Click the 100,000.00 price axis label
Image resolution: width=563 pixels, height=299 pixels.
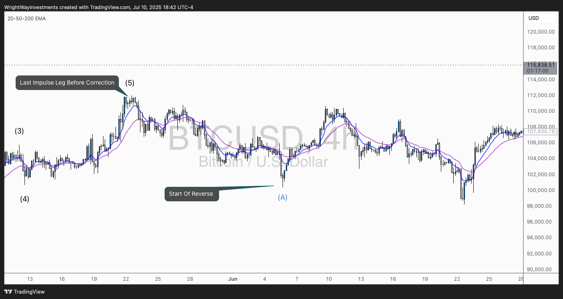541,190
